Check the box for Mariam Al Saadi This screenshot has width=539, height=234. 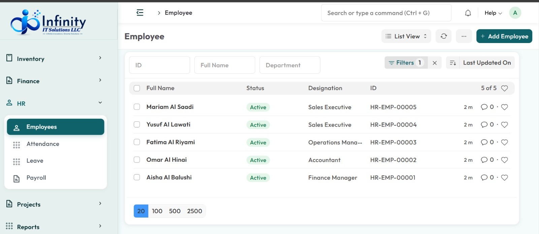point(137,107)
